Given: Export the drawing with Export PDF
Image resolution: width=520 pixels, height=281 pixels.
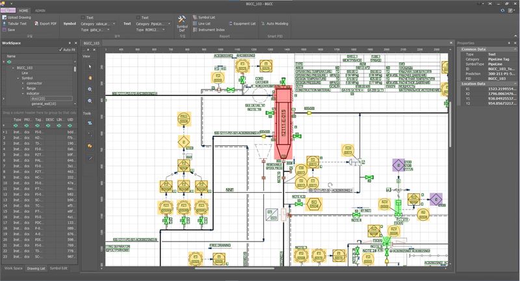Looking at the screenshot, I should 45,23.
